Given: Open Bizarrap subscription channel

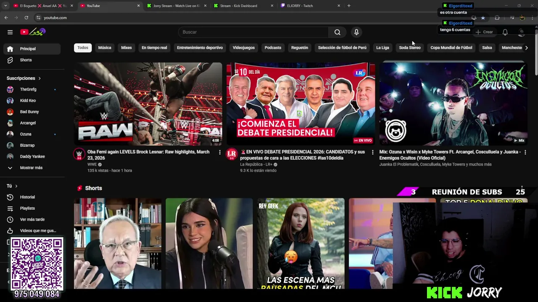Looking at the screenshot, I should [x=32, y=145].
